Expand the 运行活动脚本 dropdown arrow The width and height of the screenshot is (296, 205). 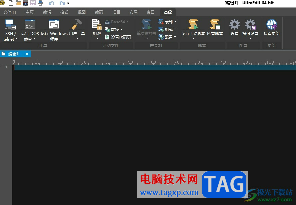click(194, 39)
